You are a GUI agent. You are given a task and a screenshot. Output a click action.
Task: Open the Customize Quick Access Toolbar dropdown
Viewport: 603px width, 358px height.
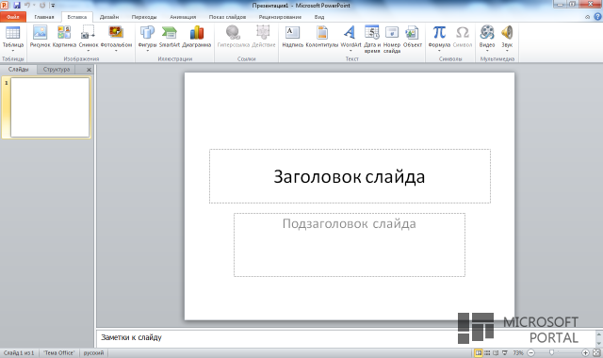click(x=53, y=6)
